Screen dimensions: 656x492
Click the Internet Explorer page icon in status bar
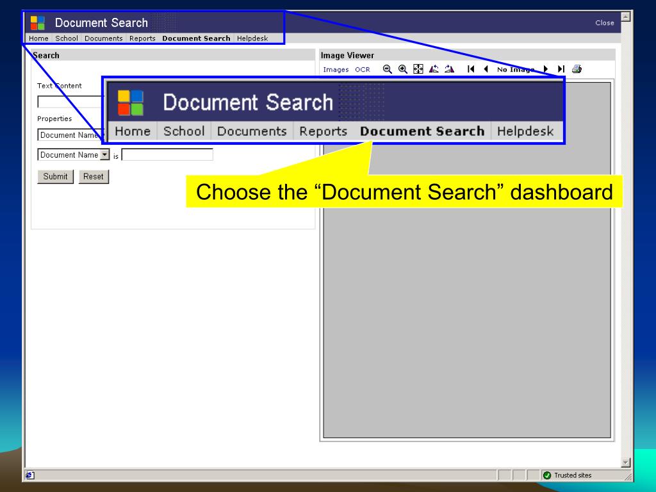pos(30,475)
